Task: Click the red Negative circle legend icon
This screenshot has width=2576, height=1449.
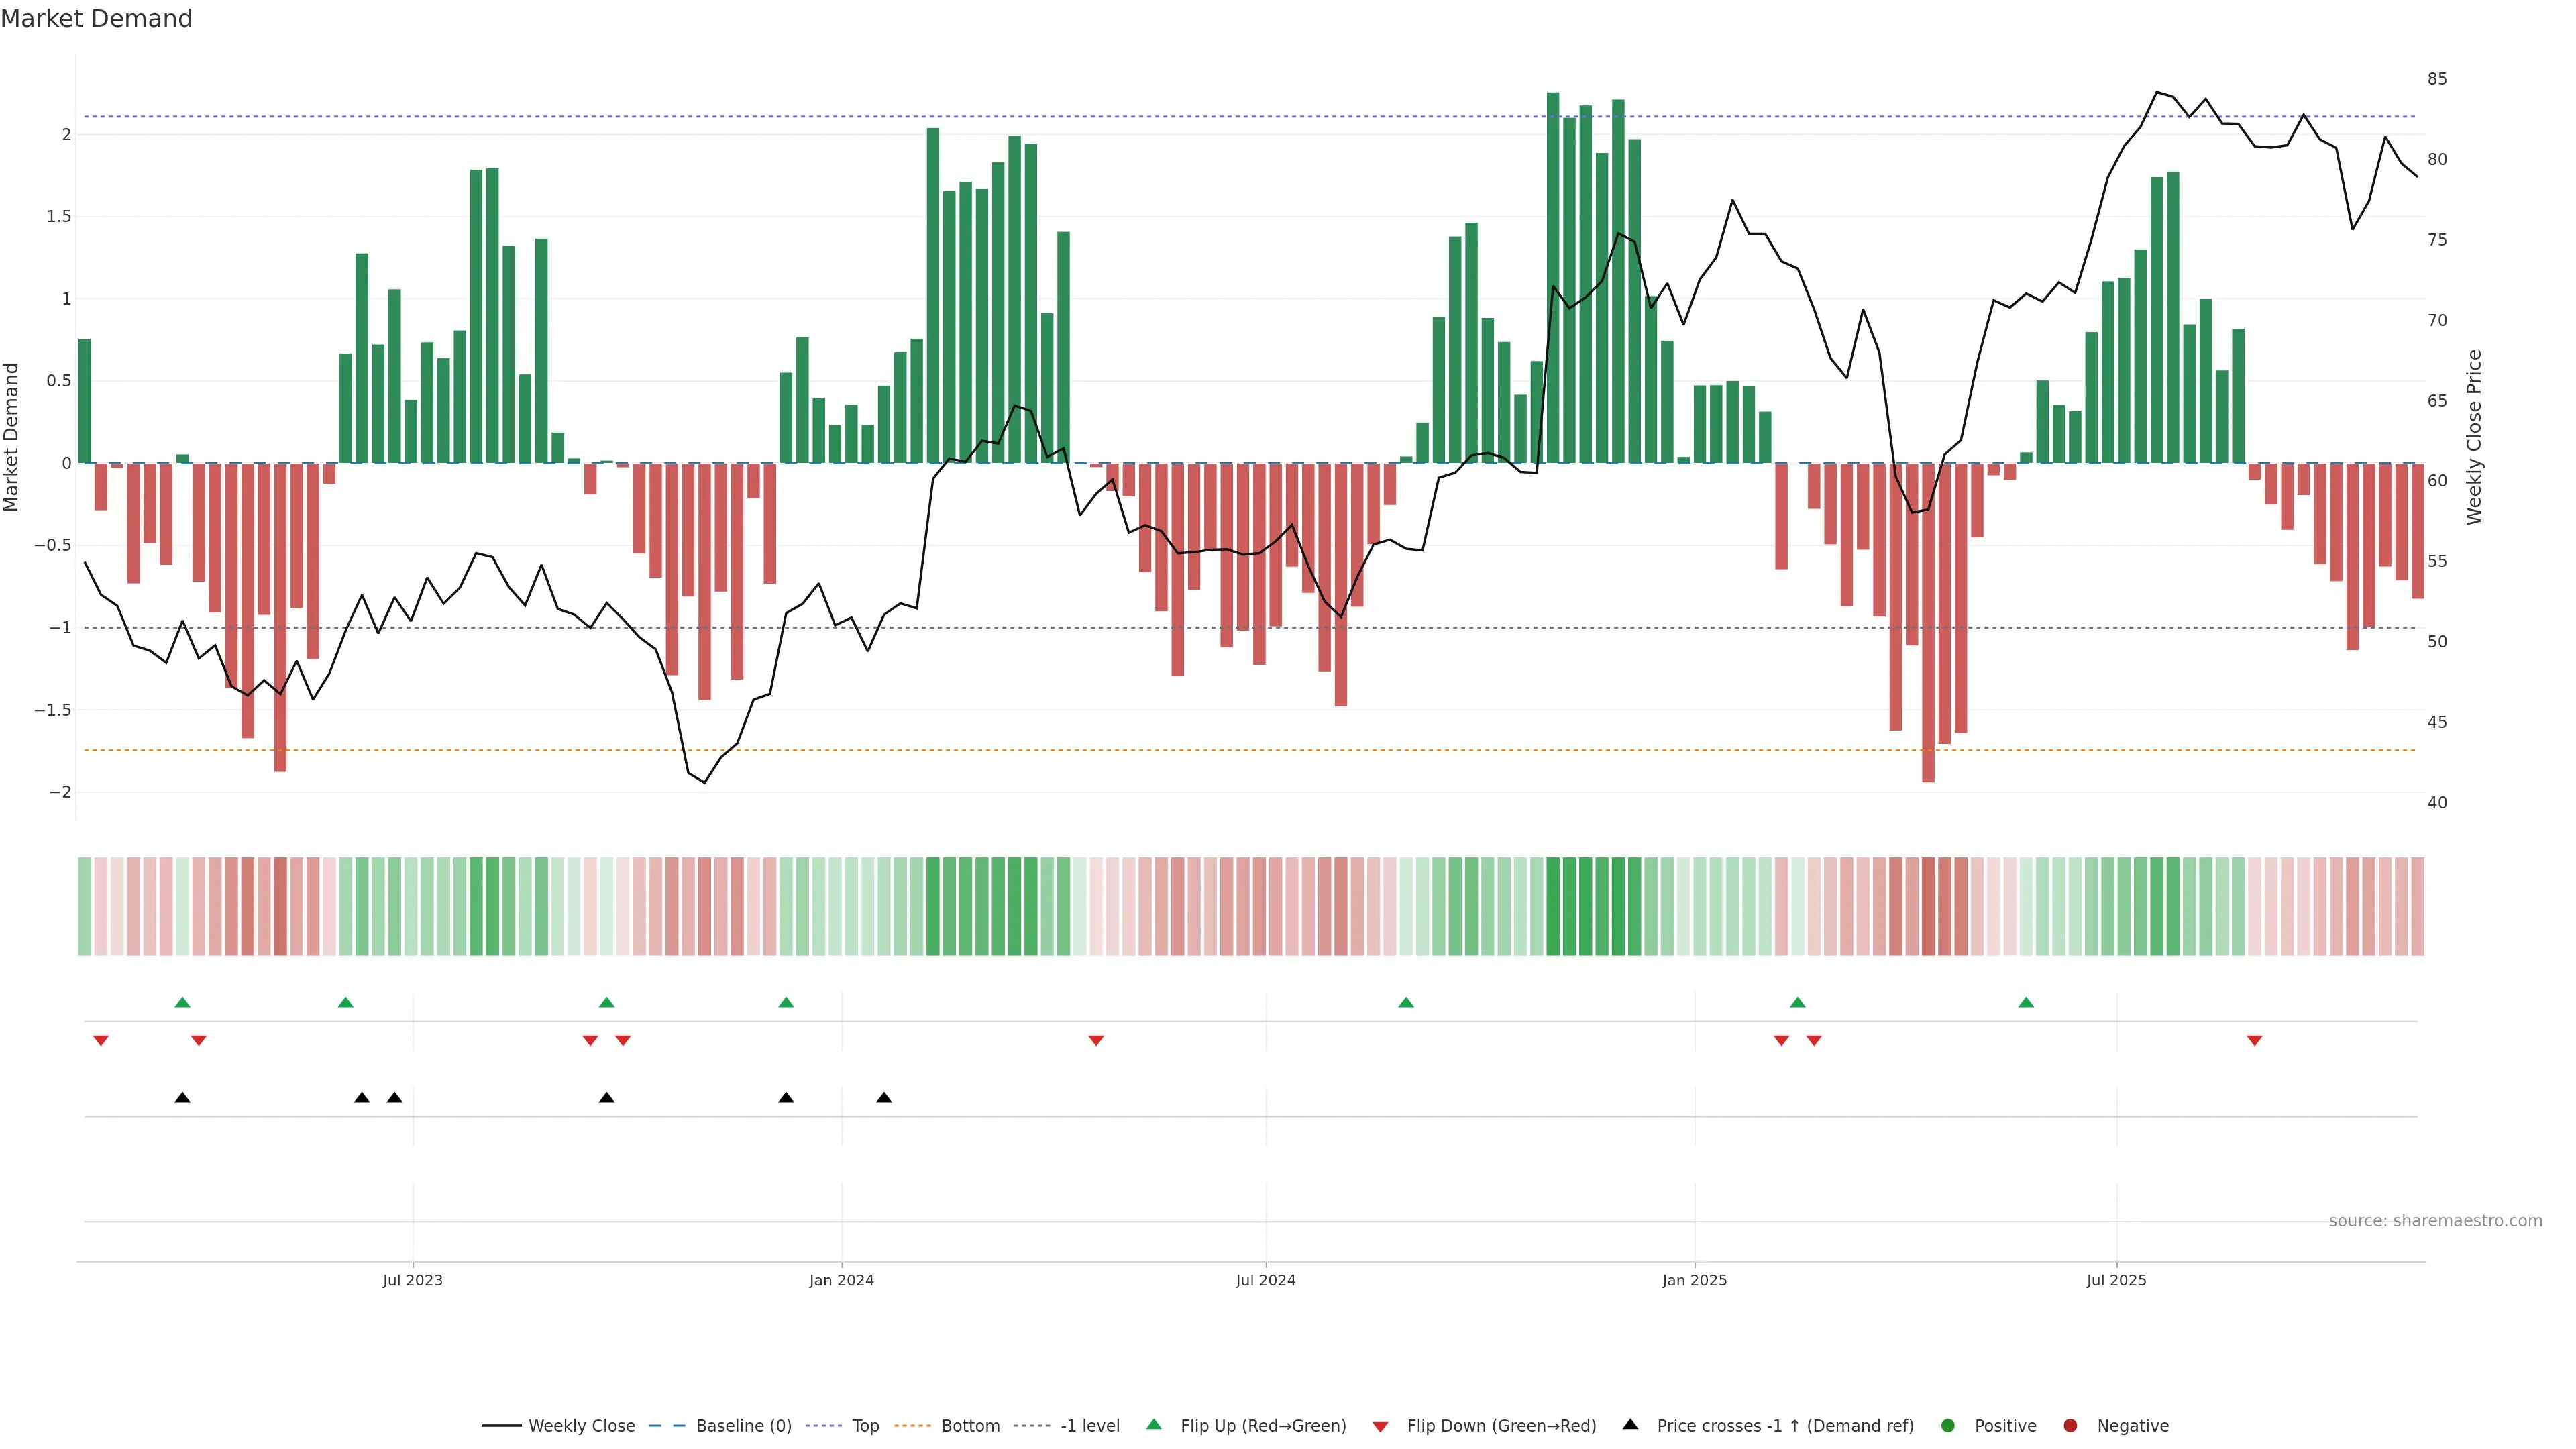Action: coord(2071,1426)
